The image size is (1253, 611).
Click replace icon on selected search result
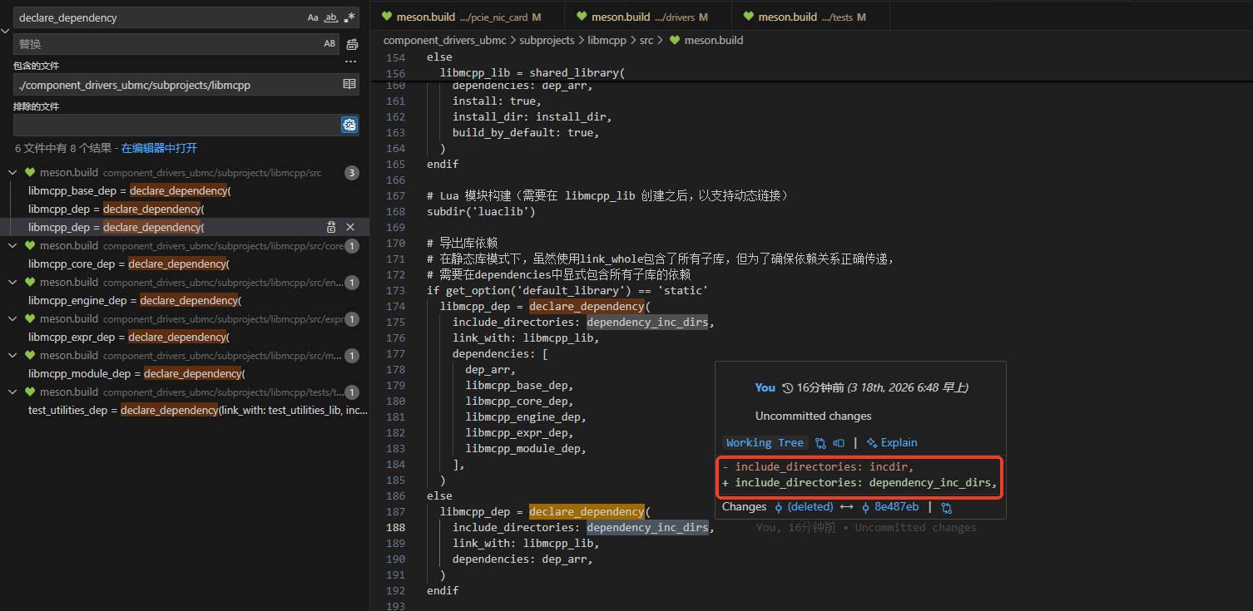point(331,227)
